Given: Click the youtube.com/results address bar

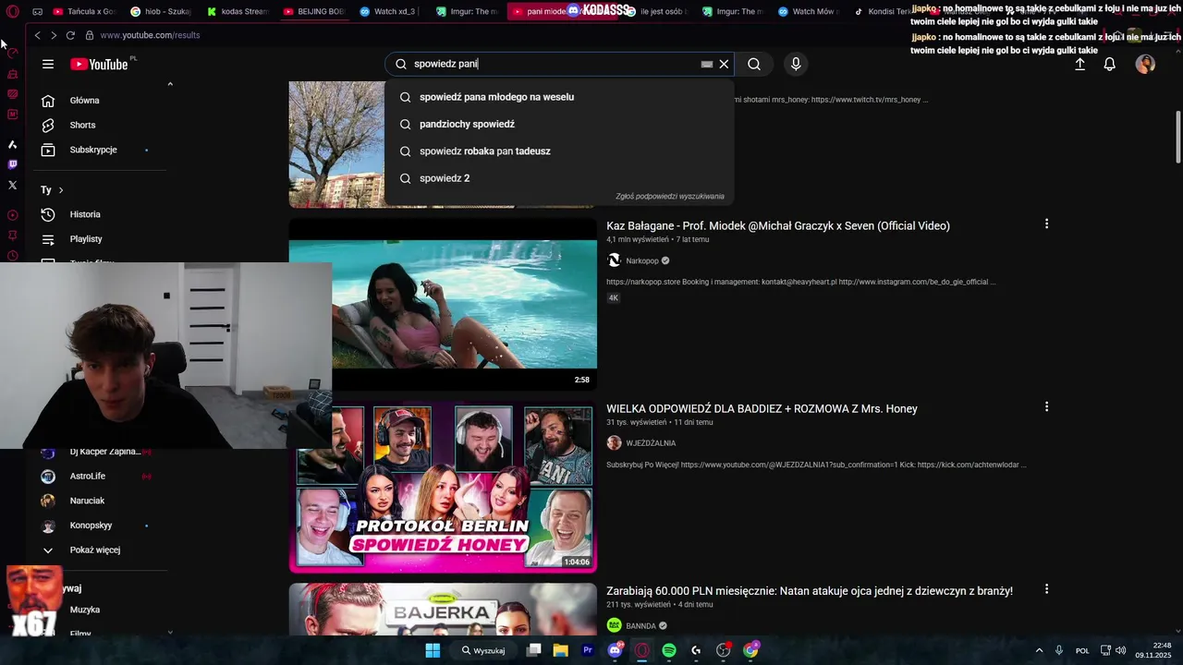Looking at the screenshot, I should coord(150,35).
